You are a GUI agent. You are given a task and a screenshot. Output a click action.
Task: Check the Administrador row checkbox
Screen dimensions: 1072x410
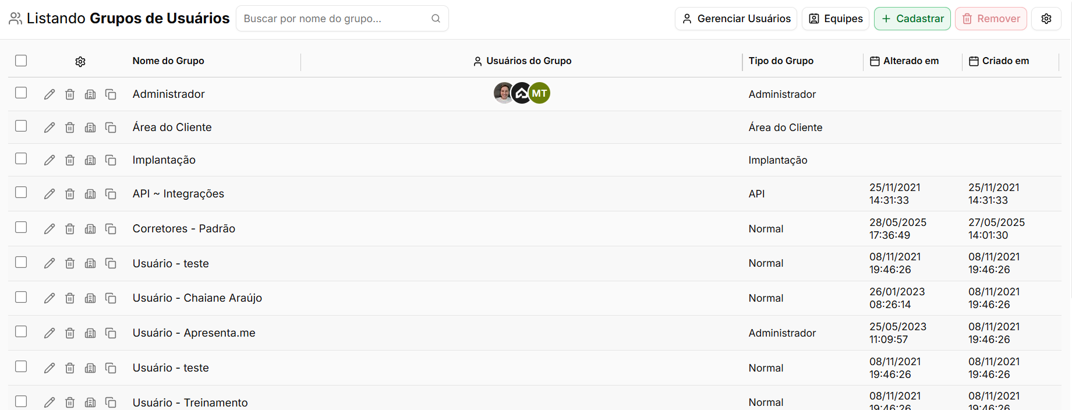[21, 93]
